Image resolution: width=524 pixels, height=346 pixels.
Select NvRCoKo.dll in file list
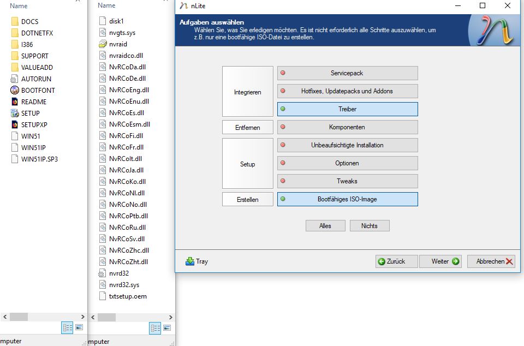click(x=127, y=181)
